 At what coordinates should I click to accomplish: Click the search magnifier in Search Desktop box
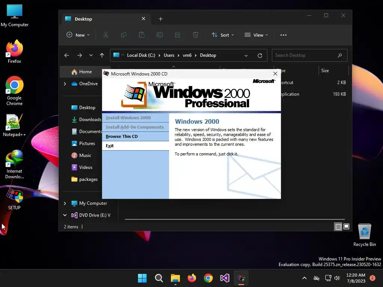(x=340, y=55)
